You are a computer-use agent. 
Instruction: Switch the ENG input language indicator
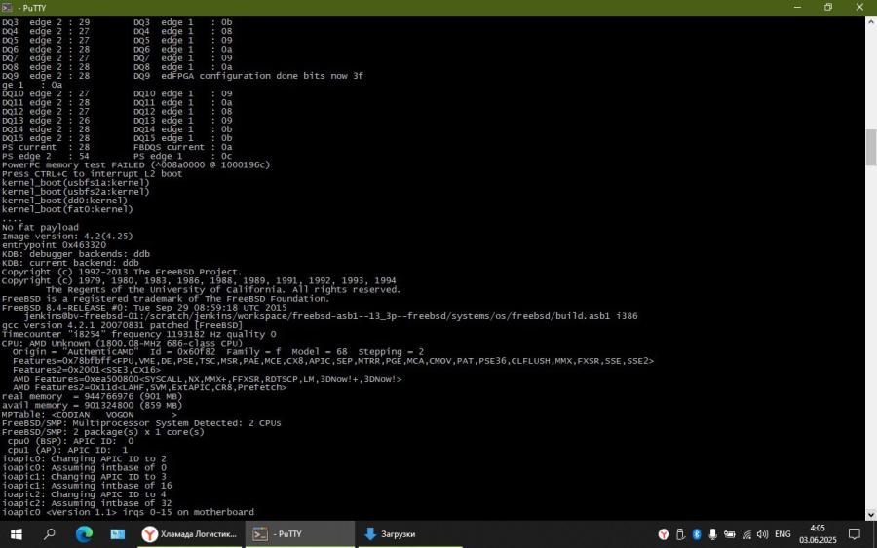(782, 533)
